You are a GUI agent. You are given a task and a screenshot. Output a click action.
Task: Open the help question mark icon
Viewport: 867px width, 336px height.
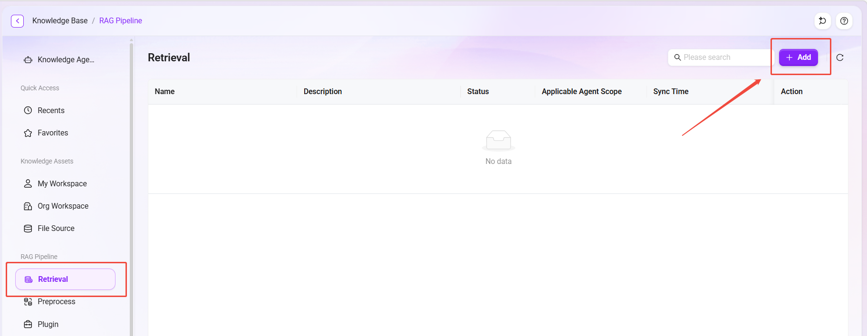click(x=844, y=21)
